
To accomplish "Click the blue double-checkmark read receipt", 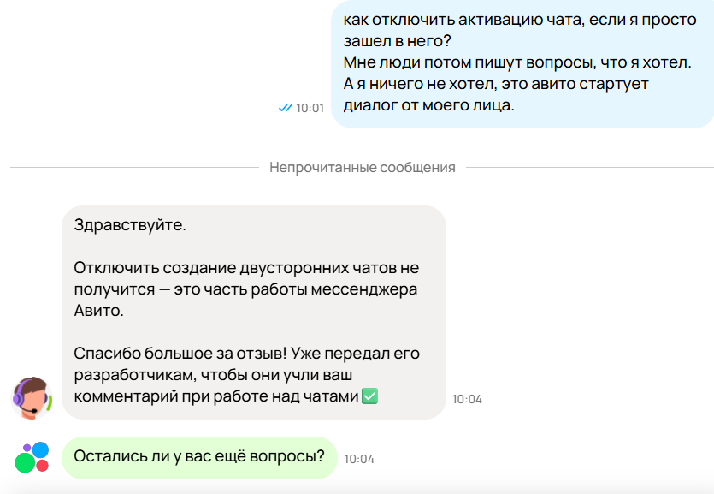I will [x=285, y=108].
